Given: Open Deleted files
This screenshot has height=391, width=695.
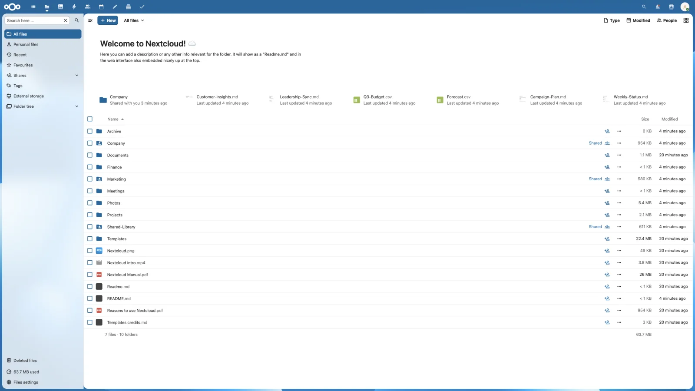Looking at the screenshot, I should 43,361.
